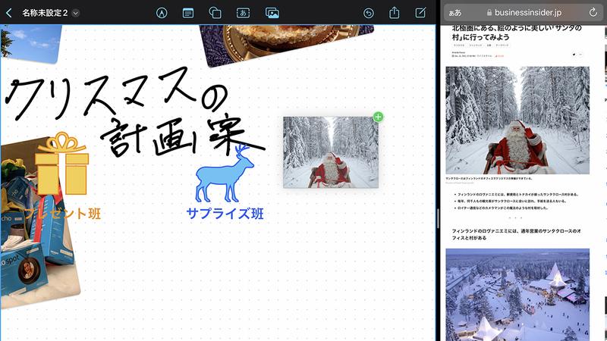
Task: Select the cake photo at the board top
Action: (287, 43)
